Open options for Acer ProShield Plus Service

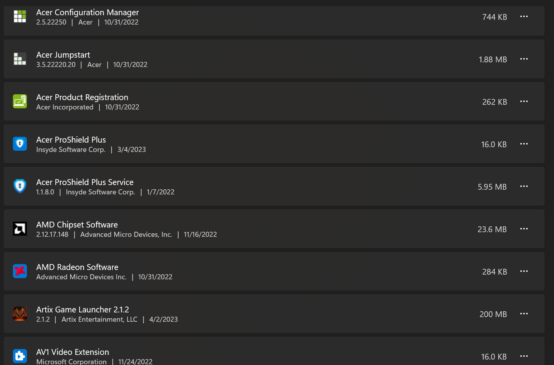[524, 186]
